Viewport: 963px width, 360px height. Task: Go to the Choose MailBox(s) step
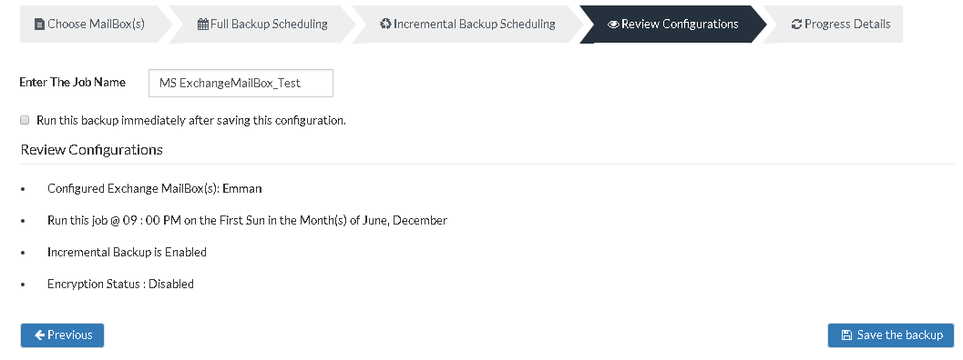point(89,24)
